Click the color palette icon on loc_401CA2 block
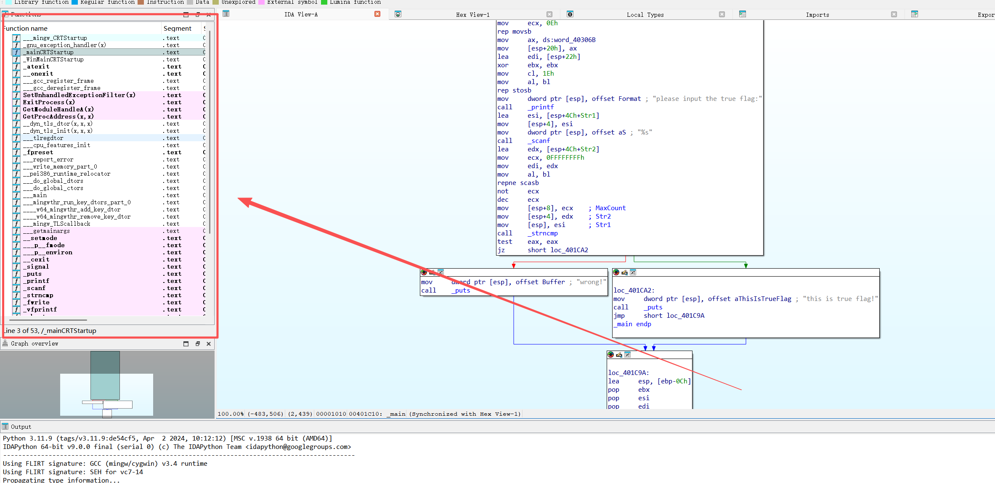The width and height of the screenshot is (995, 483). tap(616, 272)
